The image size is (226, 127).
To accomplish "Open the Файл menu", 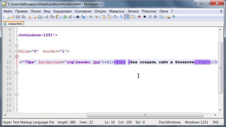I will 8,11.
